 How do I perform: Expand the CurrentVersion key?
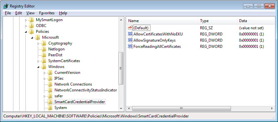click(44, 73)
